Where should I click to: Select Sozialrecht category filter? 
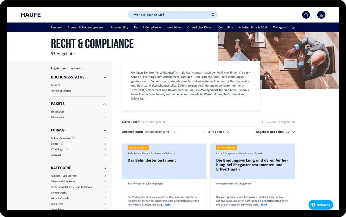[57, 204]
